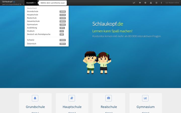Click the briefcase icon on Realschule card
The image size is (181, 113).
click(x=109, y=98)
